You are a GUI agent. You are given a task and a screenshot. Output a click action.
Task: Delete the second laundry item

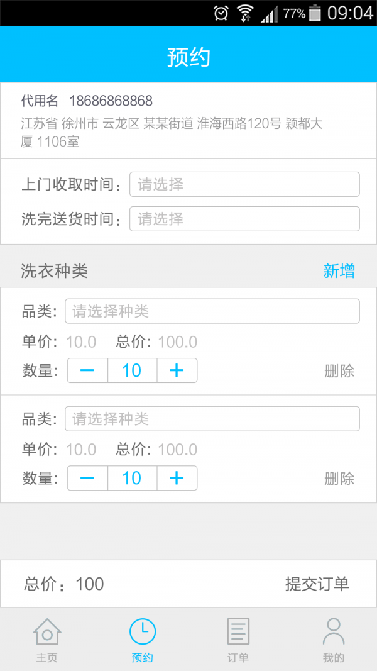click(339, 479)
